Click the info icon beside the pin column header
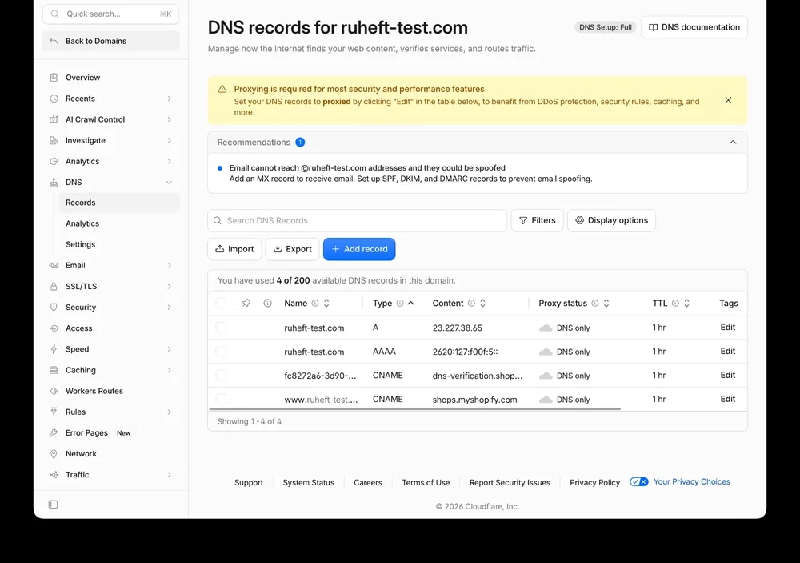Screen dimensions: 800x563 [x=267, y=303]
